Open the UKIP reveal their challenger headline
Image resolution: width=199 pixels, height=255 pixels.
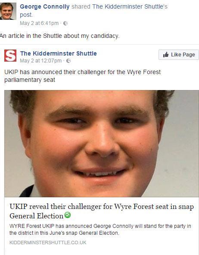tap(102, 211)
